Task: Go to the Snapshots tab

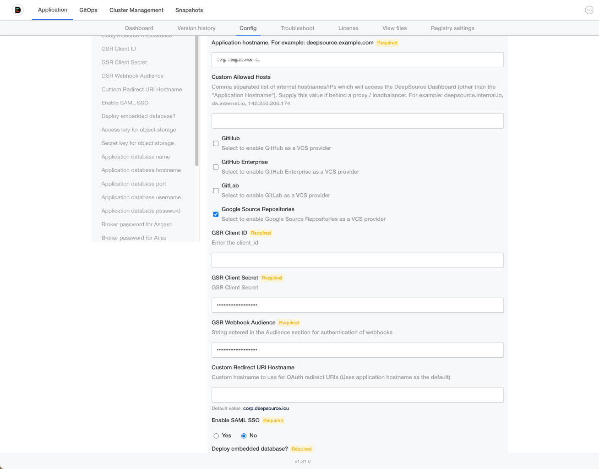Action: 189,10
